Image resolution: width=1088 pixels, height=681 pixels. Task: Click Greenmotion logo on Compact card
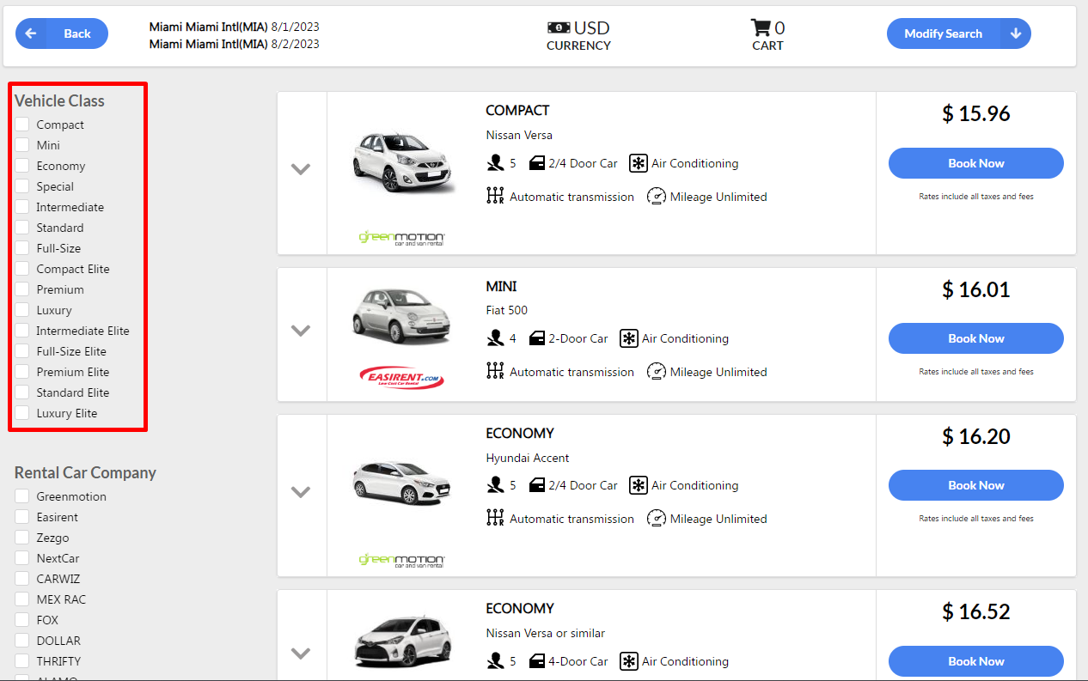click(x=402, y=238)
